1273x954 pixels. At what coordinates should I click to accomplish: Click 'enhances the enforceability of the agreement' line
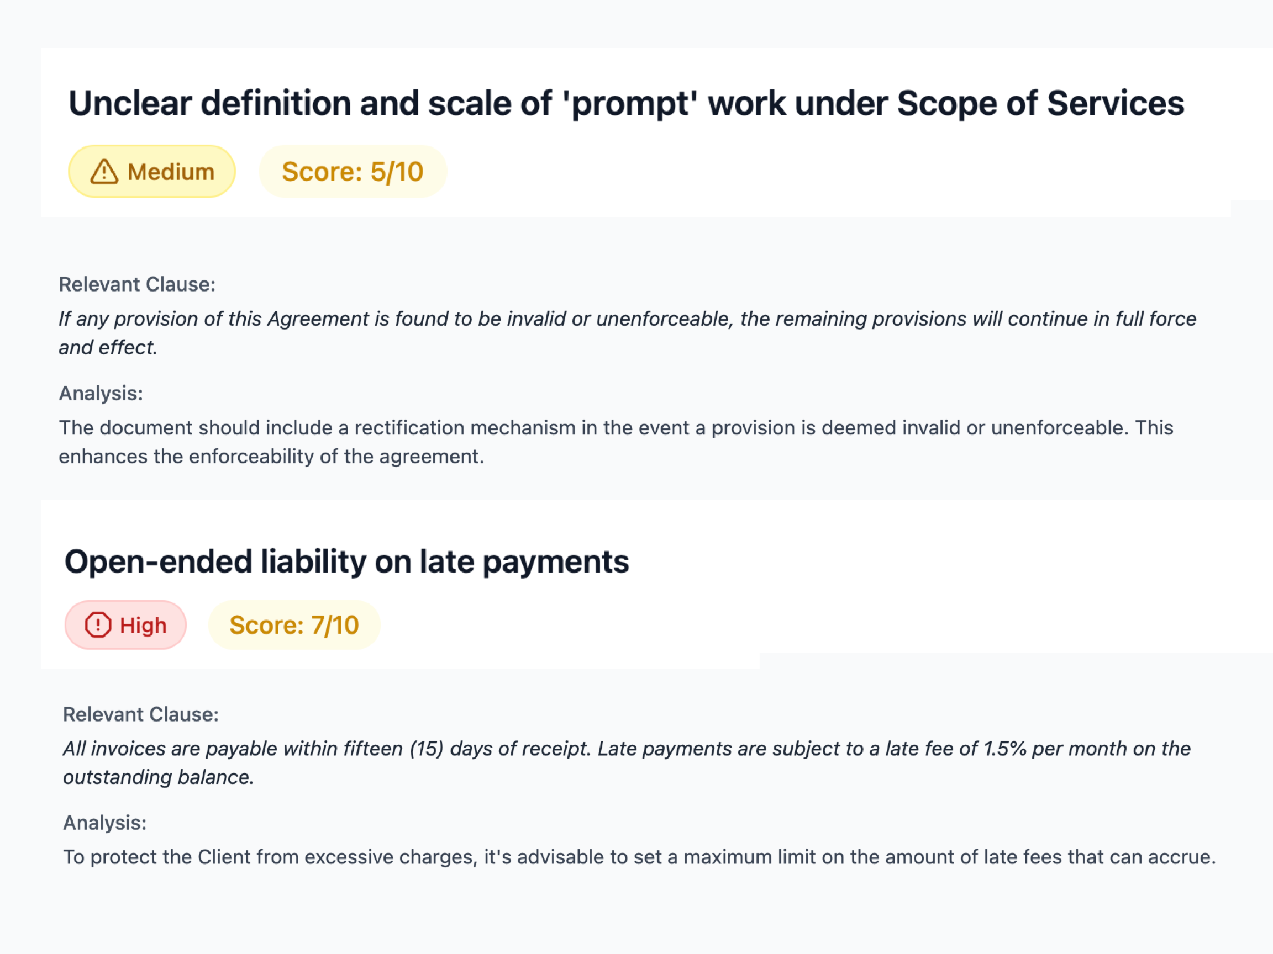point(271,457)
